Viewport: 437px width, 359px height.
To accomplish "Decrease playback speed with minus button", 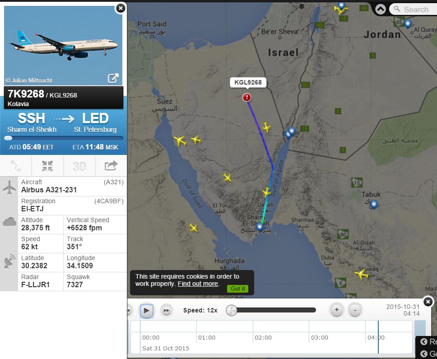I will pyautogui.click(x=355, y=310).
